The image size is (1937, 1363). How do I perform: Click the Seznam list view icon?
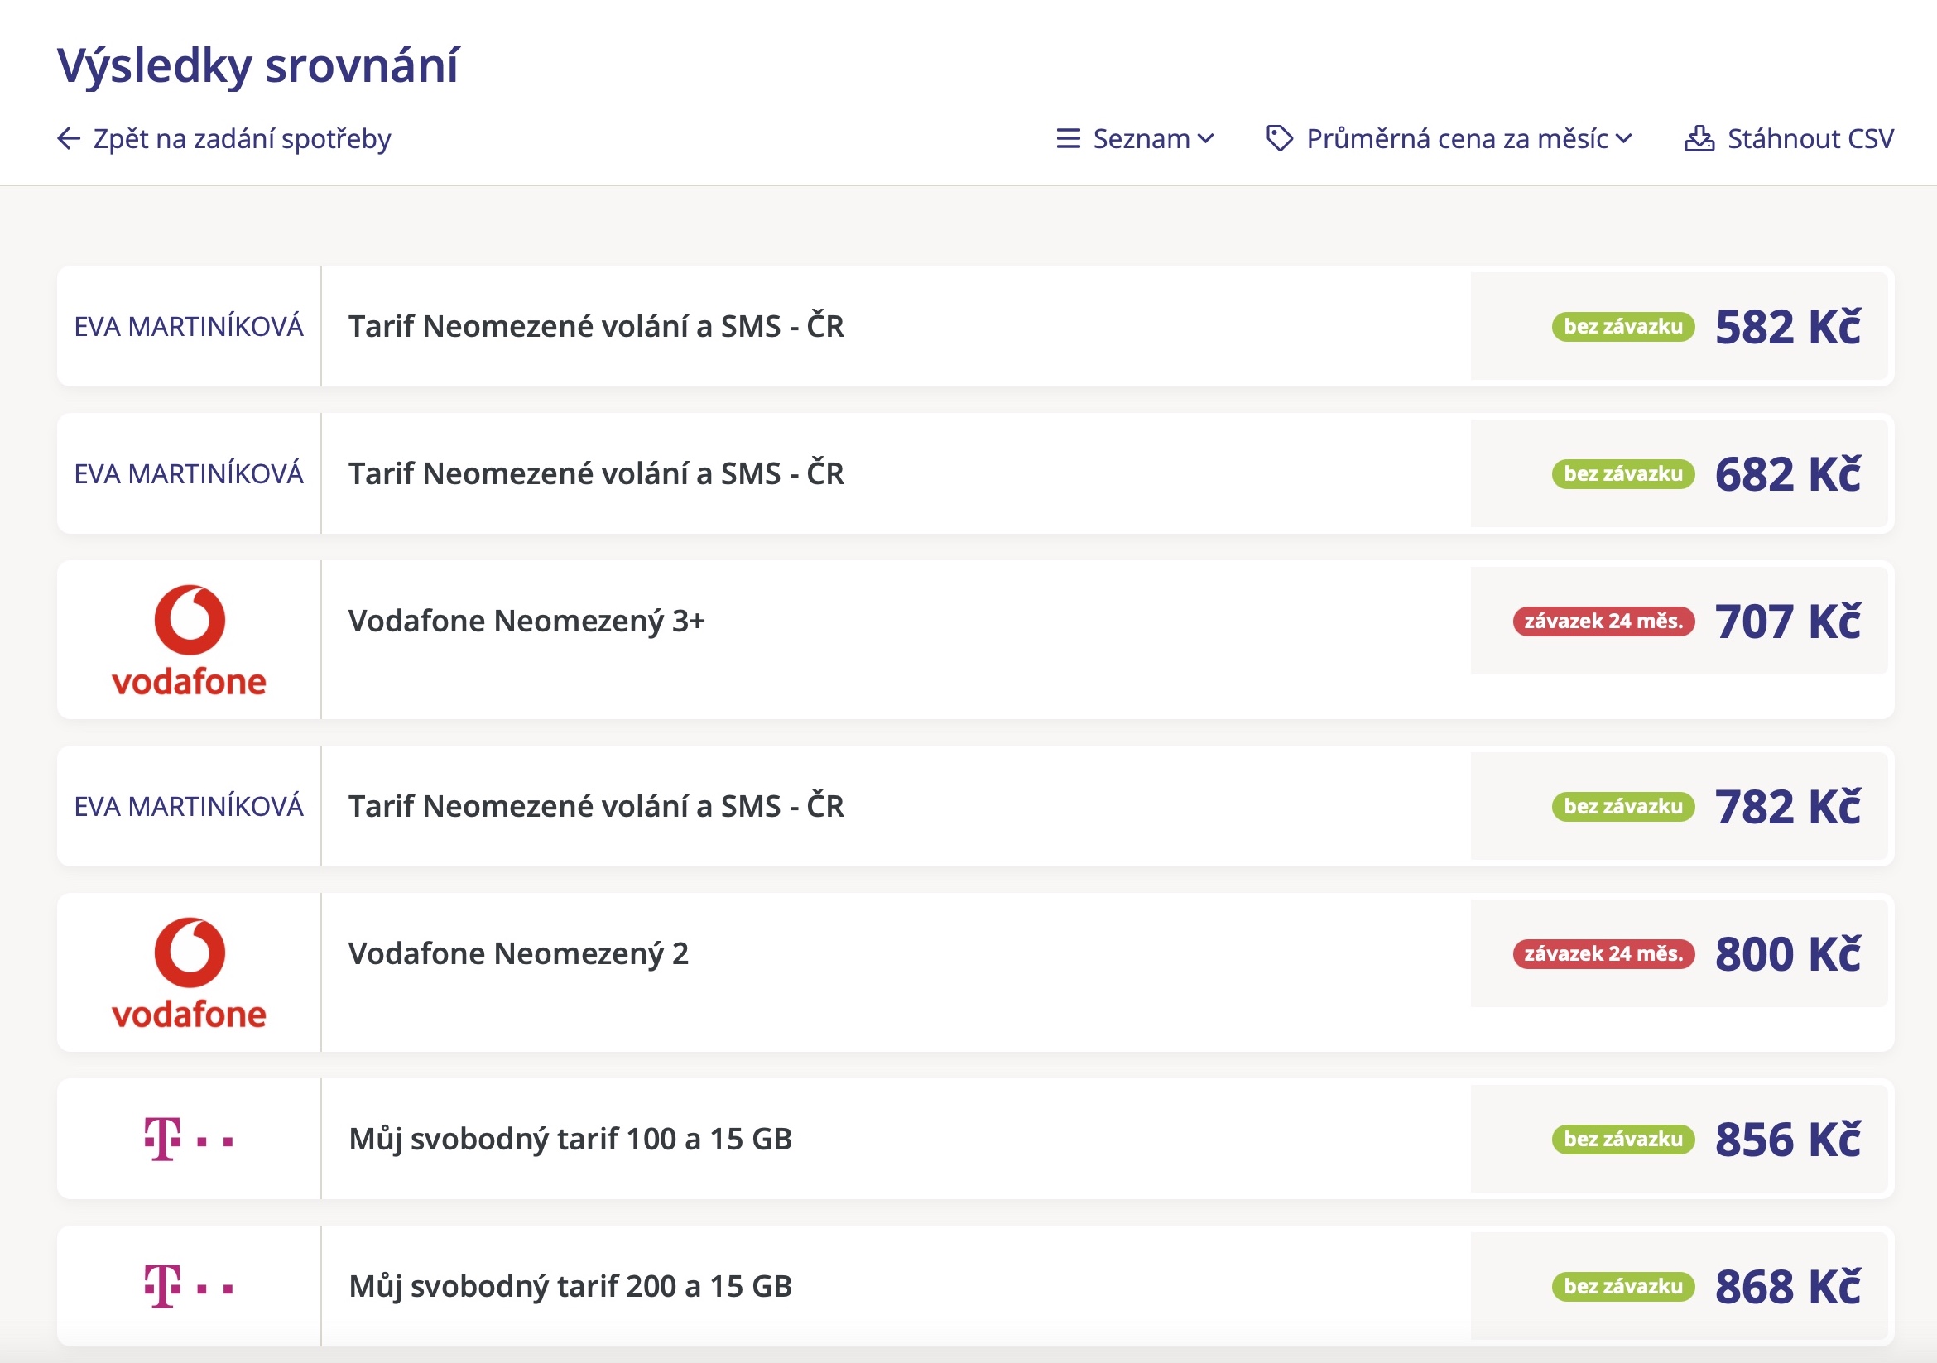point(1068,138)
